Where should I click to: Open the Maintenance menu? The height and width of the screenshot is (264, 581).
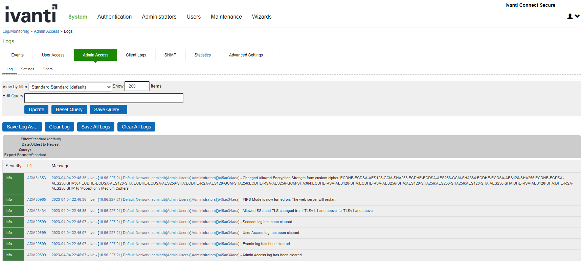click(226, 17)
